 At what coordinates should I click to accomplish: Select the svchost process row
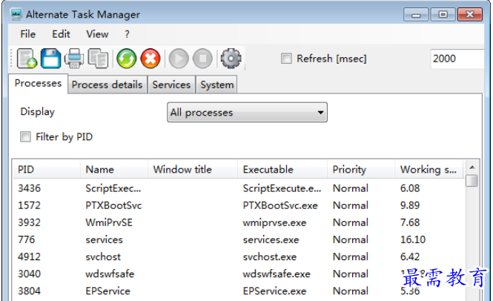click(x=239, y=257)
